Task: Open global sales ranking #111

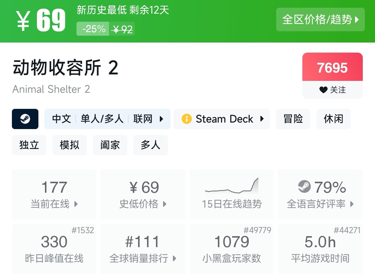Action: coord(143,249)
